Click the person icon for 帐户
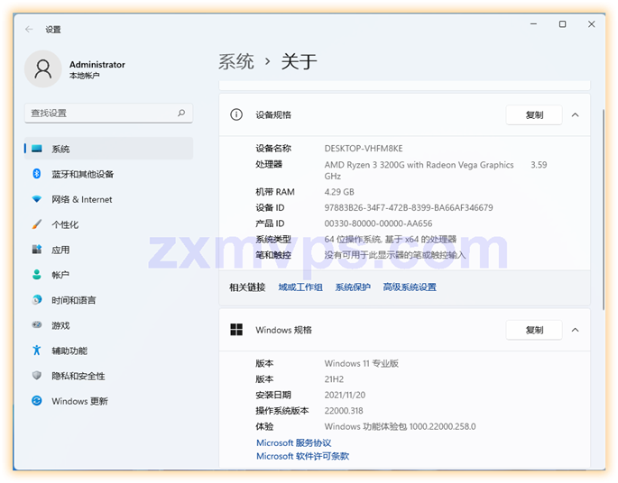This screenshot has height=483, width=618. click(37, 275)
